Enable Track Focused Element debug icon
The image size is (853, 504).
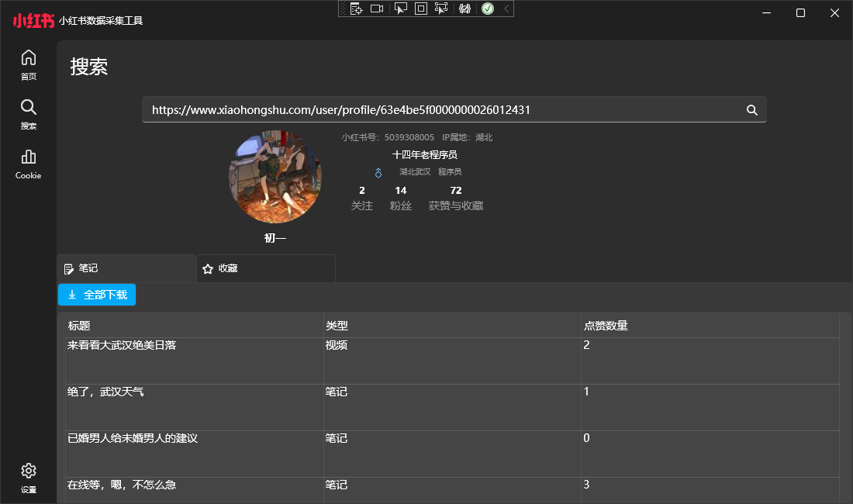(x=441, y=9)
